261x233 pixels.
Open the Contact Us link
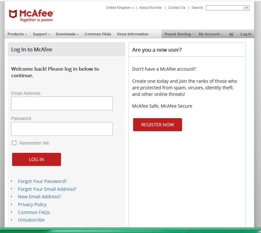click(176, 8)
